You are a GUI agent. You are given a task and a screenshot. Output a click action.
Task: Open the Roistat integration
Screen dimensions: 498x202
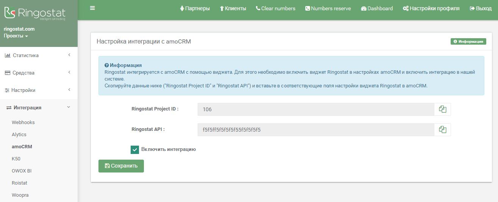click(19, 183)
